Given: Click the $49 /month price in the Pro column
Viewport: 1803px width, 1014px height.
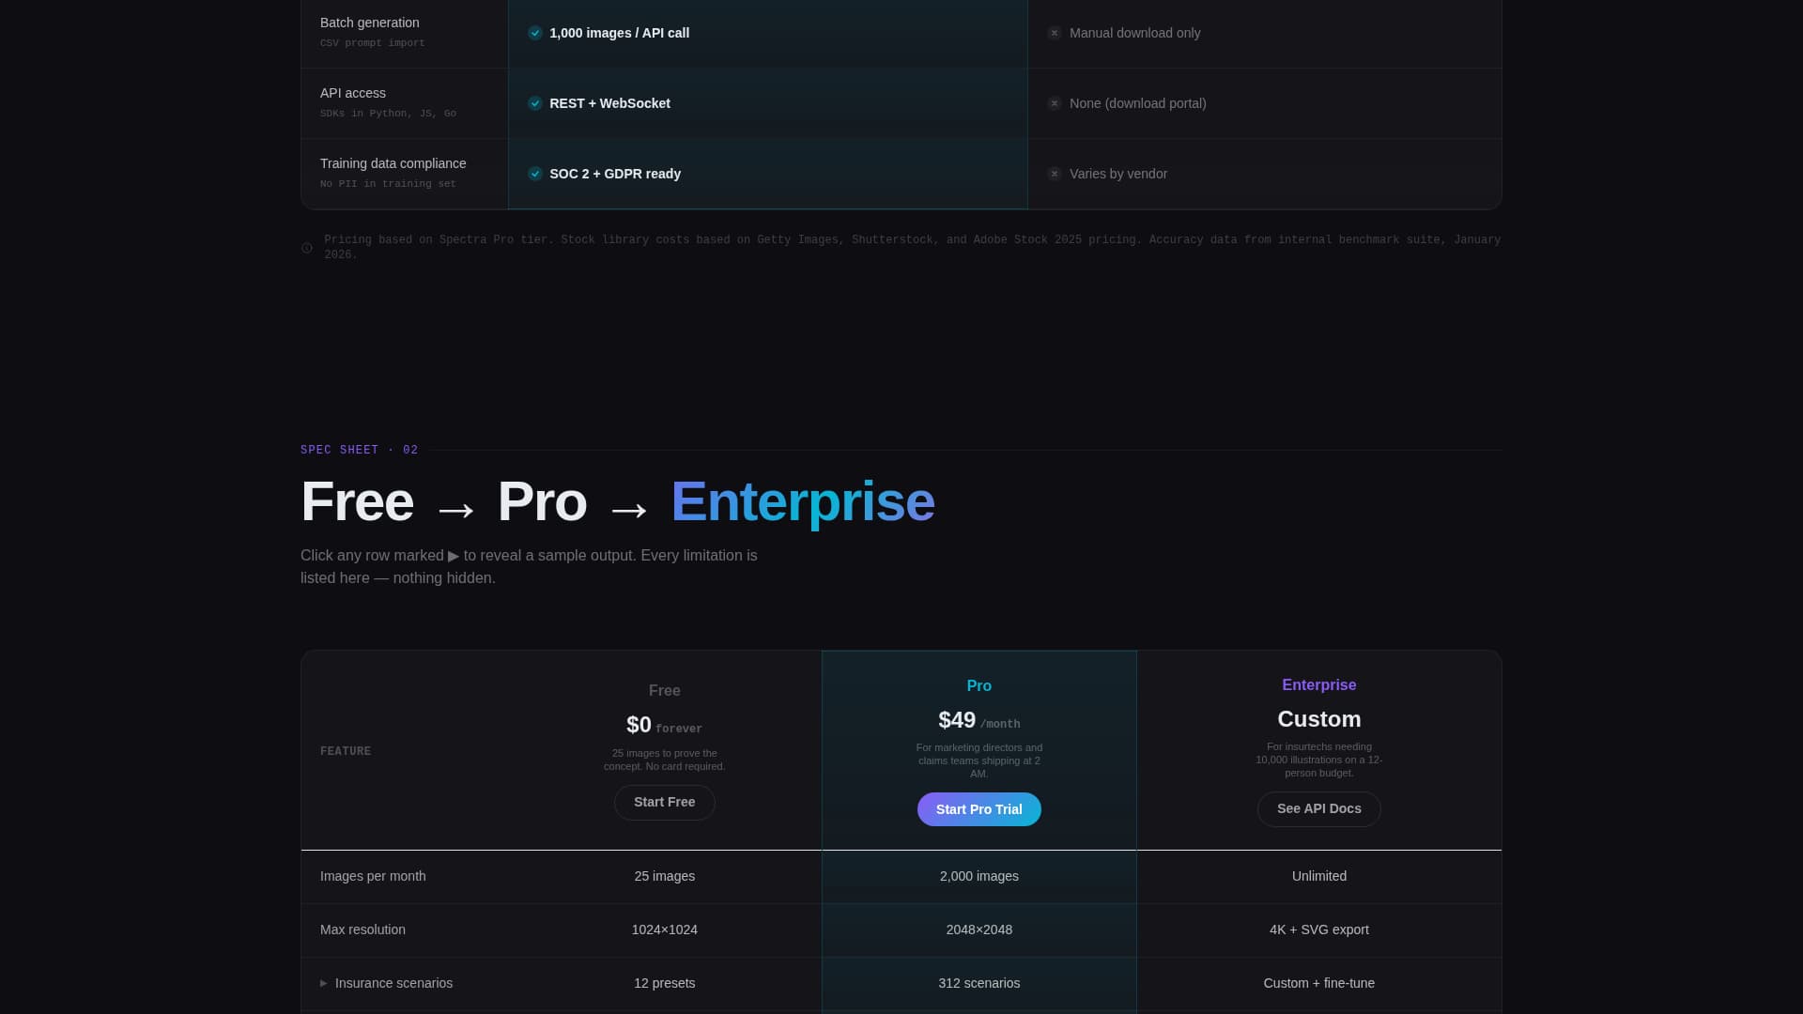Looking at the screenshot, I should [979, 721].
